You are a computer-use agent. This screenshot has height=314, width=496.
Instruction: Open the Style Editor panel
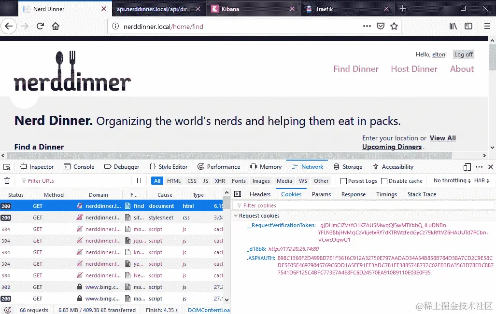168,167
